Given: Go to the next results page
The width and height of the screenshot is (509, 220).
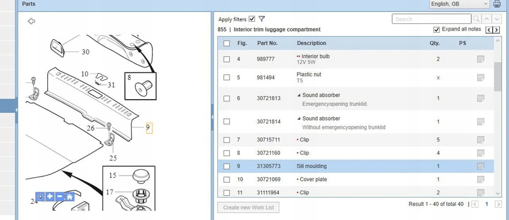Looking at the screenshot, I should (x=498, y=204).
